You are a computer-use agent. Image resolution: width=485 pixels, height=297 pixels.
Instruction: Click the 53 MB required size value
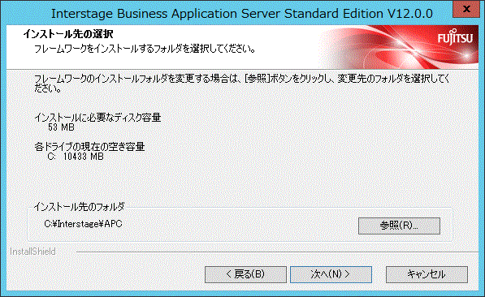click(61, 127)
